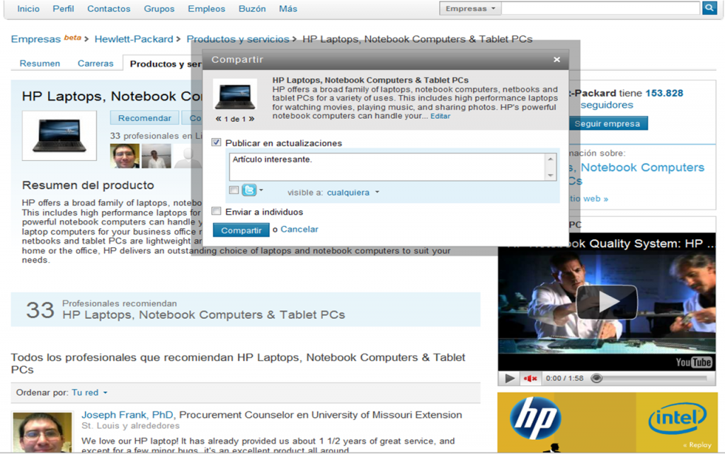Enable the Twitter share checkbox
The height and width of the screenshot is (454, 725).
point(234,190)
